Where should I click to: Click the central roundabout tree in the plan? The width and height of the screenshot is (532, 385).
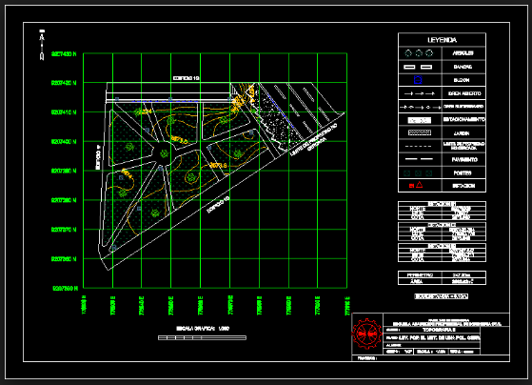pos(164,153)
